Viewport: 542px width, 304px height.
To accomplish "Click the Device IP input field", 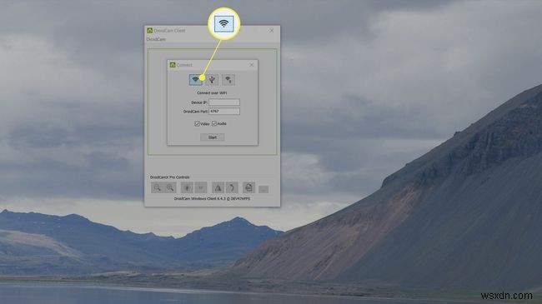I will pos(224,102).
